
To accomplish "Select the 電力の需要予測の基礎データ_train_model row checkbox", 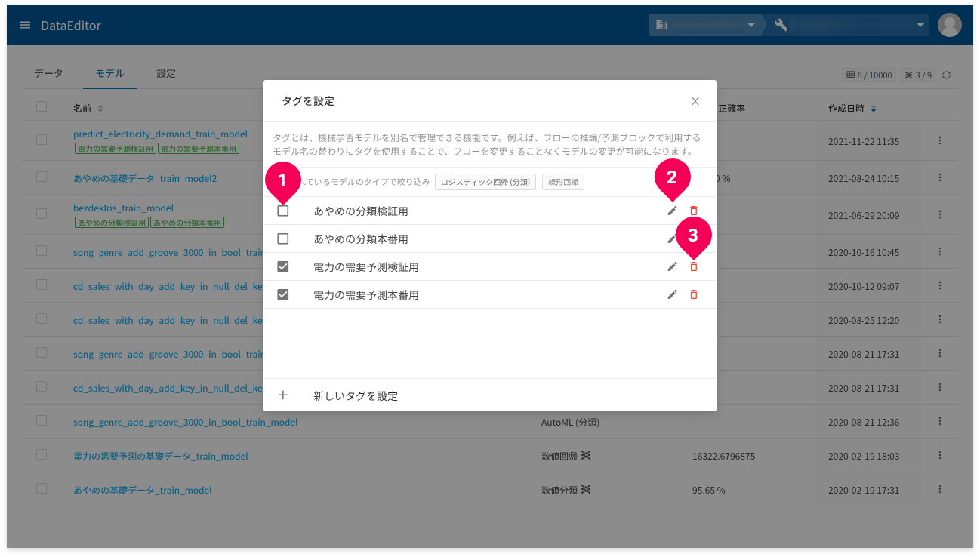I will [x=42, y=454].
